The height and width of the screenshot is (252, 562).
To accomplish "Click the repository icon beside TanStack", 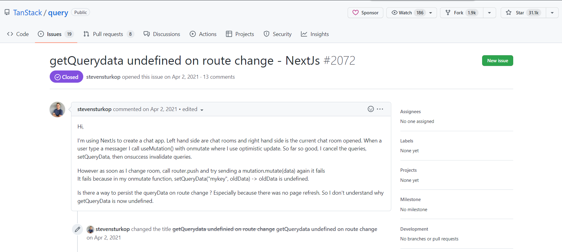I will pyautogui.click(x=7, y=13).
